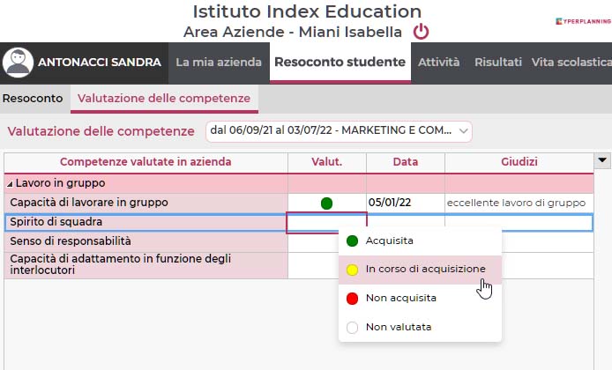Open the Attività tab
Image resolution: width=612 pixels, height=370 pixels.
438,63
